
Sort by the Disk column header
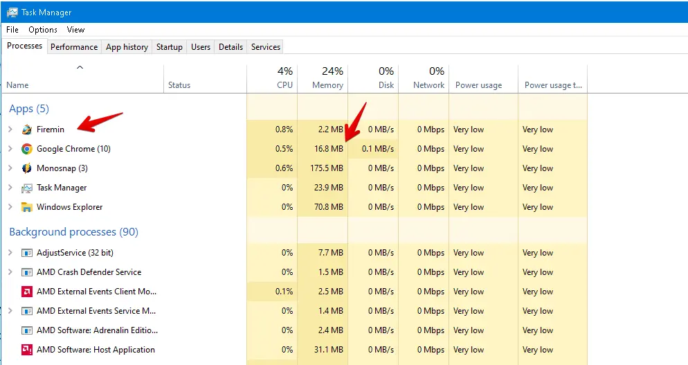(373, 79)
